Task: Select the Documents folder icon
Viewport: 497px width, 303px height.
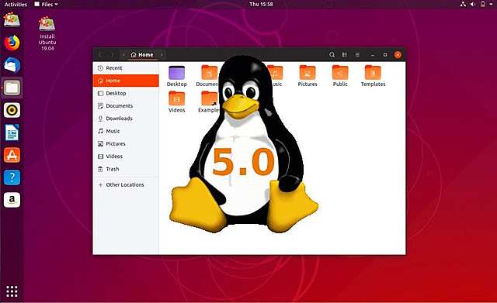Action: pos(207,76)
